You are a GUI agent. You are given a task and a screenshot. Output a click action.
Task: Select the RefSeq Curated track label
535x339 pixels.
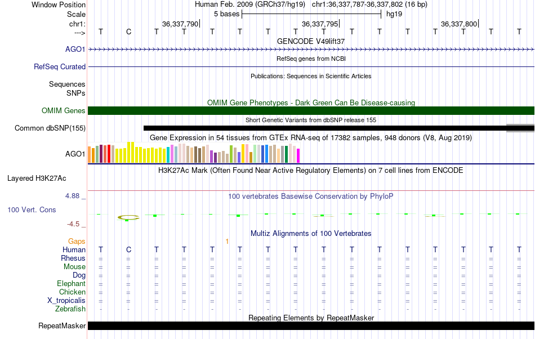pos(60,66)
